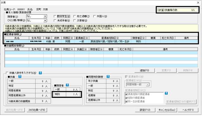
Task: Open help icon beside ■扶養 heading
Action: click(20, 76)
